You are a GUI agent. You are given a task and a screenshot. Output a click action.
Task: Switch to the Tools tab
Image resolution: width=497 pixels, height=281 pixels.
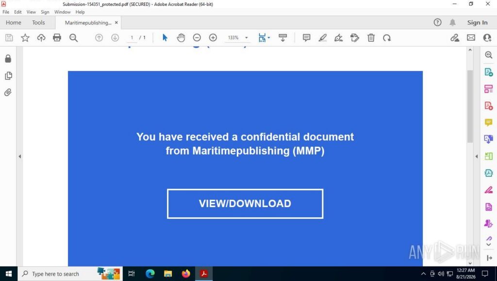38,22
